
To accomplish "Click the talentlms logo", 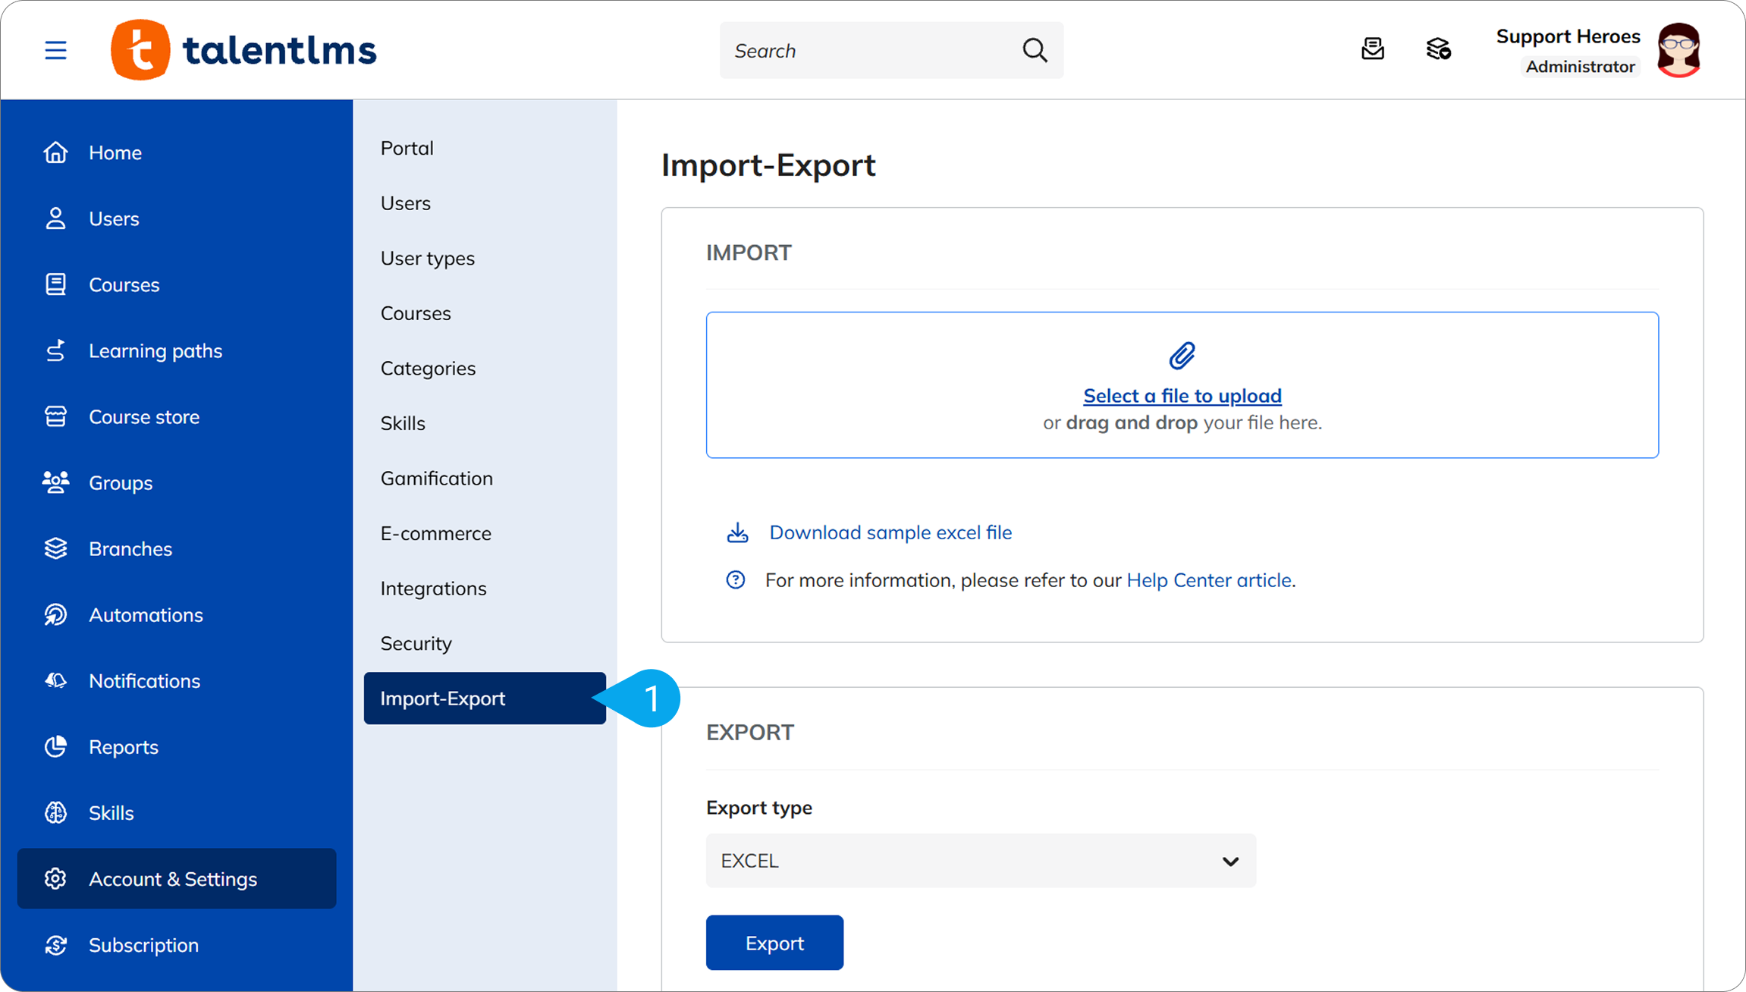I will point(243,50).
